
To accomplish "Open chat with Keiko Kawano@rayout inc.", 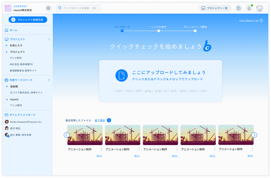I will [26, 122].
